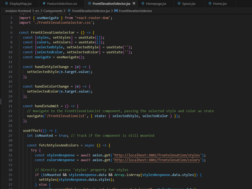Expand breadcrumb chevron after invision-frontend
This screenshot has height=189, width=252.
point(33,11)
